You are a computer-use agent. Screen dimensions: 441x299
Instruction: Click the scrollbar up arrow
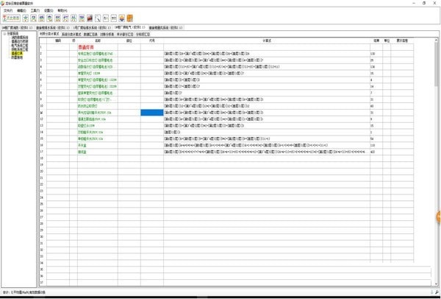click(436, 41)
